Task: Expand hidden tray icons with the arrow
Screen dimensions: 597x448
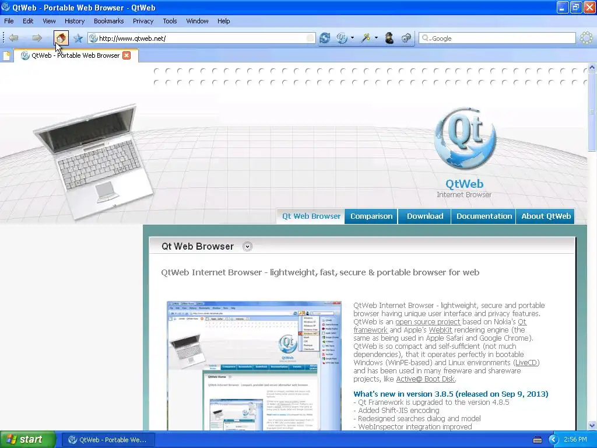Action: (x=553, y=440)
